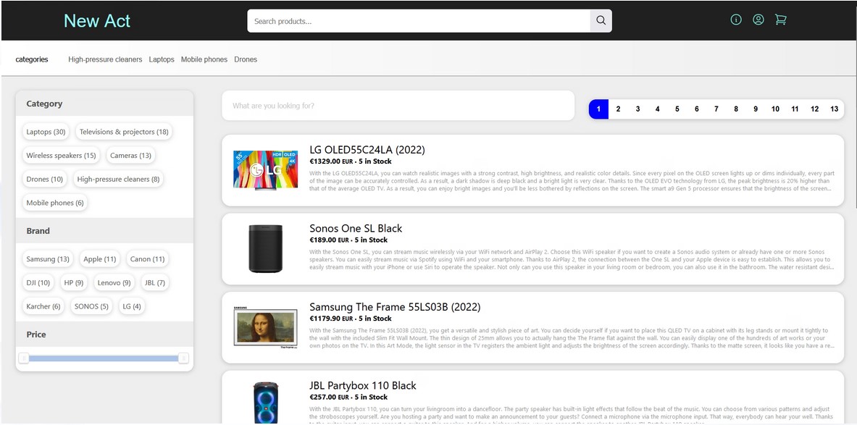Jump to page 13 of results
Viewport: 857px width, 425px height.
coord(834,109)
